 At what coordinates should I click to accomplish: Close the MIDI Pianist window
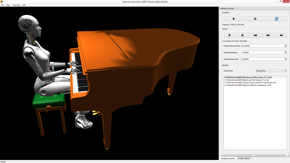[x=286, y=2]
